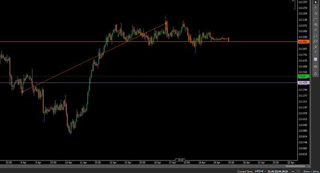This screenshot has height=173, width=320.
Task: Click the 19:42 countdown marker on time axis
Action: (x=180, y=160)
